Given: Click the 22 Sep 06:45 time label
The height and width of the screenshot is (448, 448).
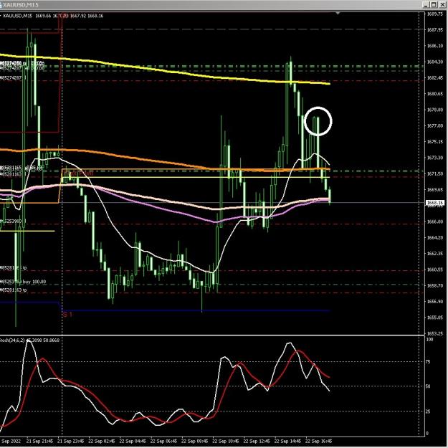Looking at the screenshot, I should [163, 441].
